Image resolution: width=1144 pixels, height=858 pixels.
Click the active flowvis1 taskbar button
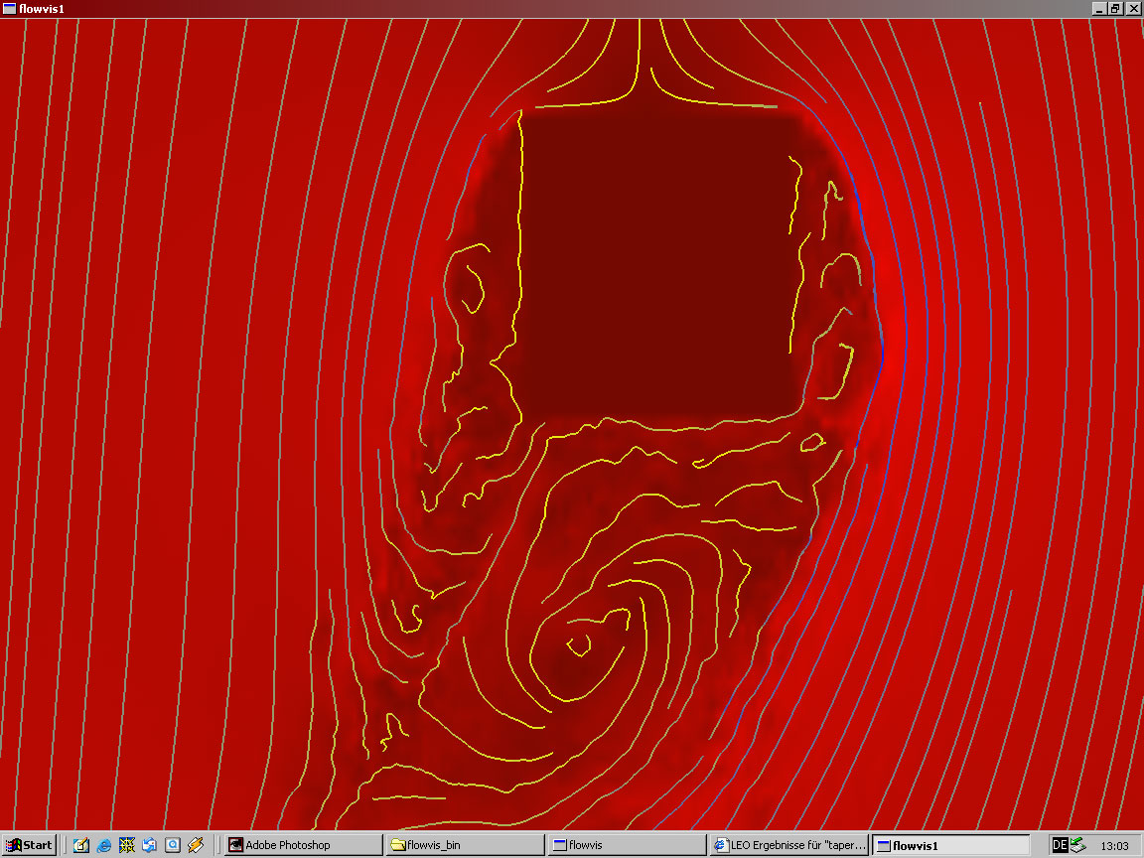951,845
